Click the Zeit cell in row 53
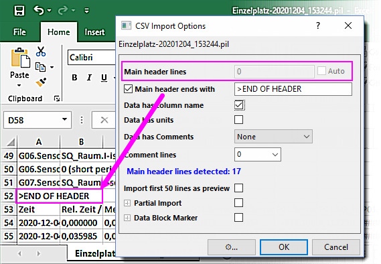The image size is (381, 264). click(38, 209)
